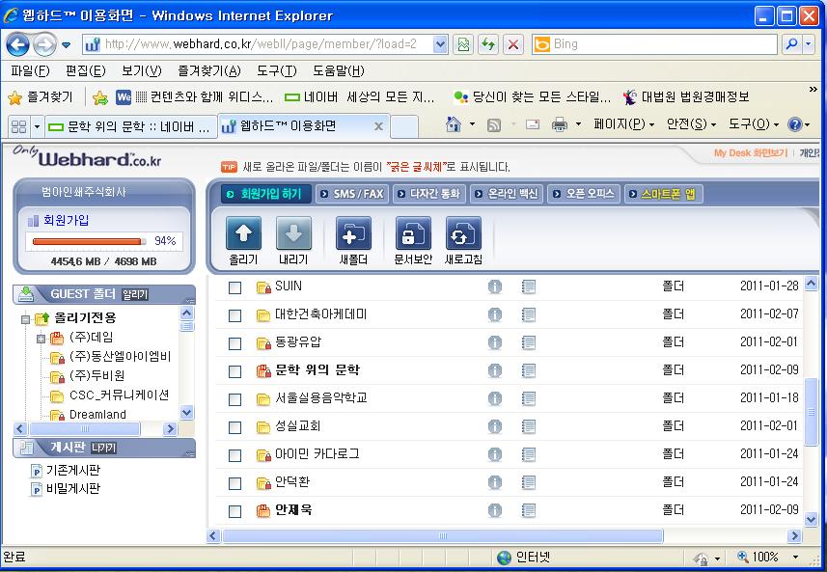Check the box beside 대한건축아카데미

tap(234, 314)
